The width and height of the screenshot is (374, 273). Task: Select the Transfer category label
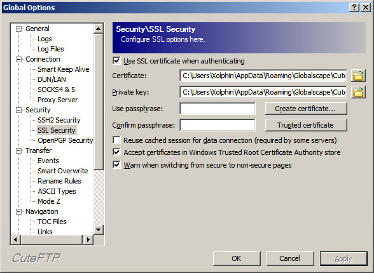39,150
